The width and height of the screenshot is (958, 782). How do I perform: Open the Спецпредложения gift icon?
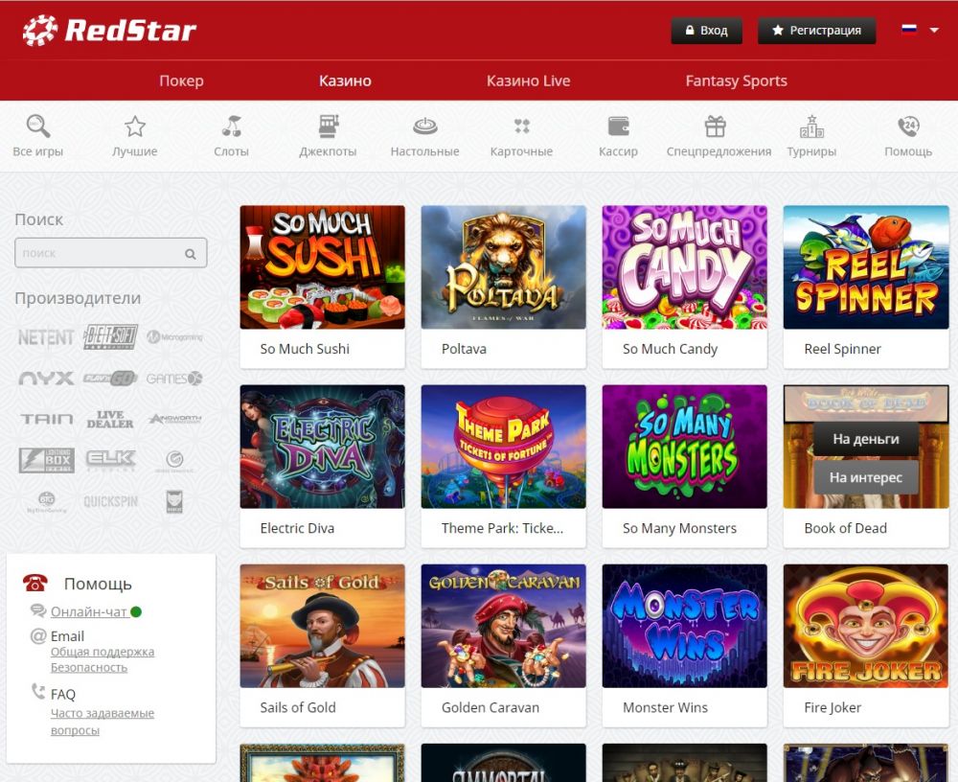[x=716, y=126]
